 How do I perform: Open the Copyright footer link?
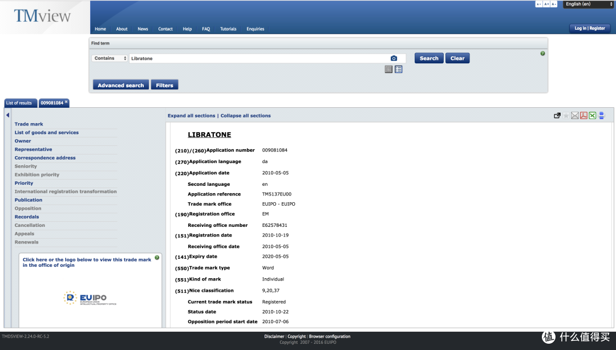pos(297,336)
